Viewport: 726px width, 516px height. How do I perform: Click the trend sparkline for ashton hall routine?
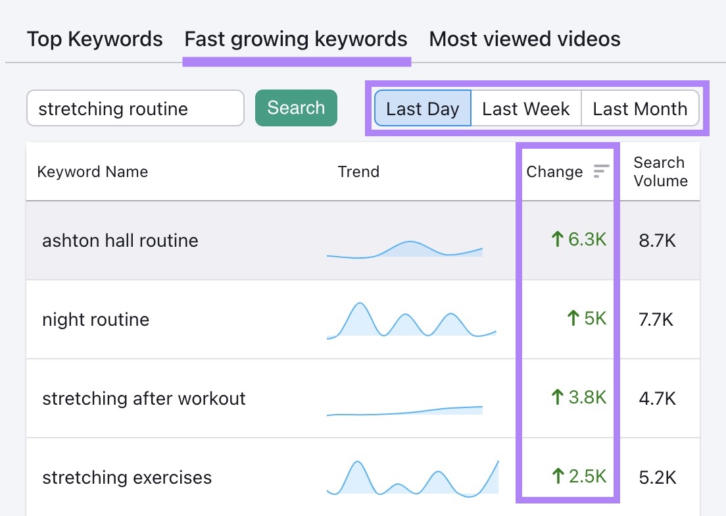tap(404, 250)
